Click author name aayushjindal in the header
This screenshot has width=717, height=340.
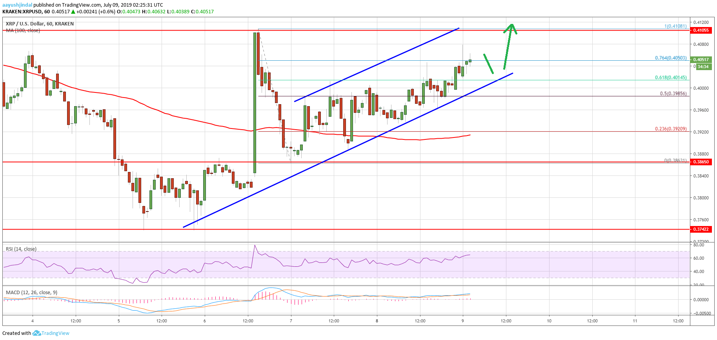[x=17, y=5]
